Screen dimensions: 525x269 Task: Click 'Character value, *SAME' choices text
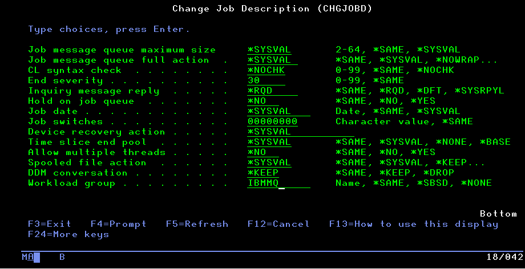[404, 121]
